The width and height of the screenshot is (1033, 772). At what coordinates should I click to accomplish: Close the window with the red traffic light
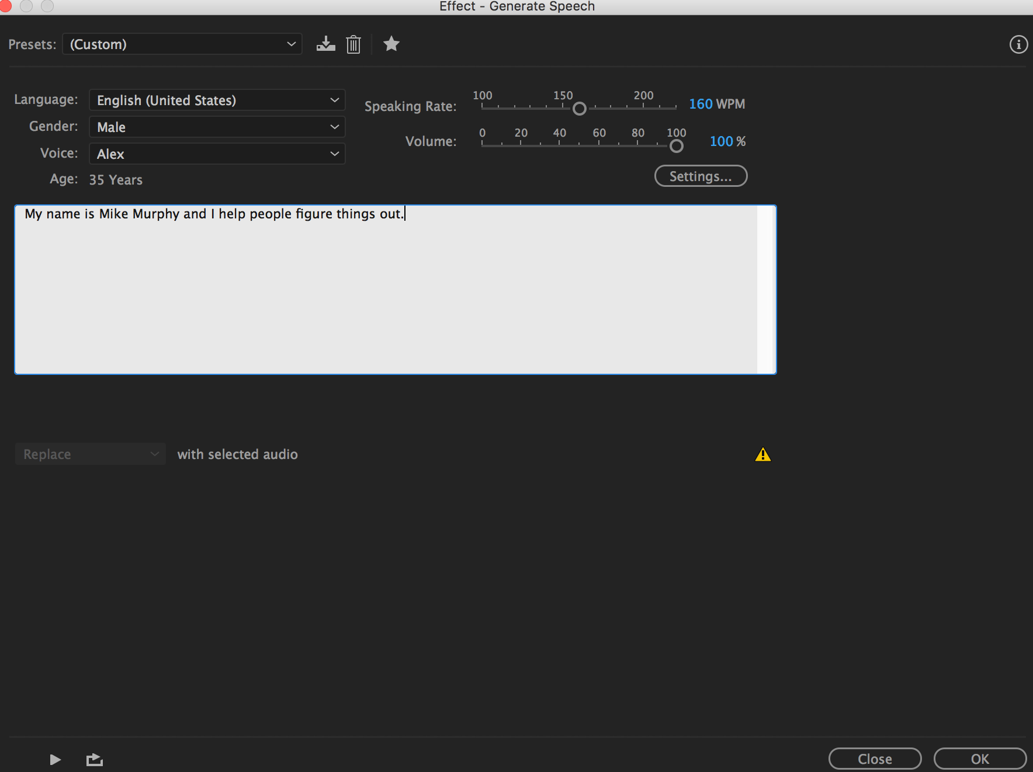6,6
